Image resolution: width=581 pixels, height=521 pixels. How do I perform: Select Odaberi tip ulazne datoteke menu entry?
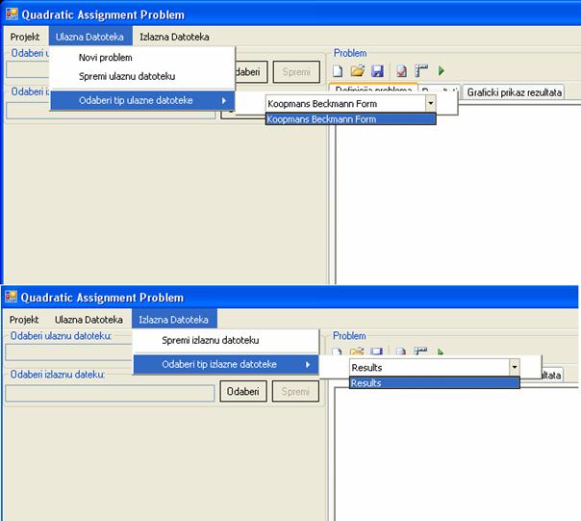coord(142,100)
